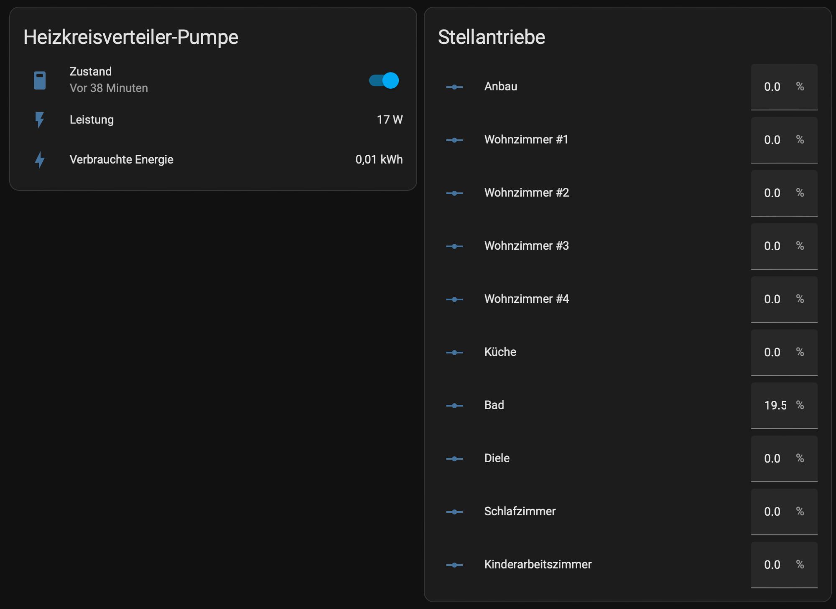Viewport: 836px width, 609px height.
Task: Focus the Kinderarbeitszimmer percentage input field
Action: point(784,565)
